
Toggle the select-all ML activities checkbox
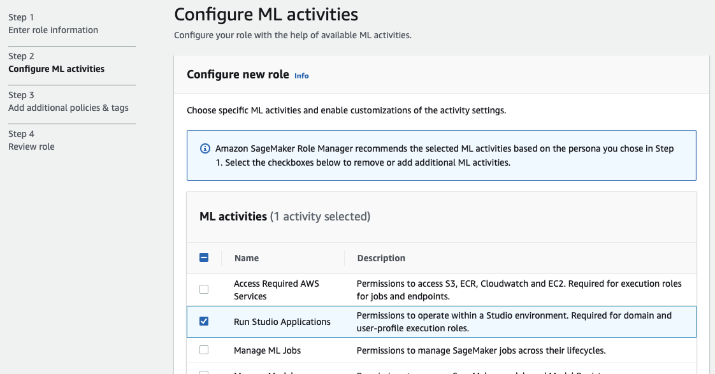204,258
